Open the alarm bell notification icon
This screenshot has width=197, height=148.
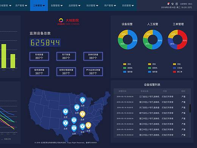168,4
